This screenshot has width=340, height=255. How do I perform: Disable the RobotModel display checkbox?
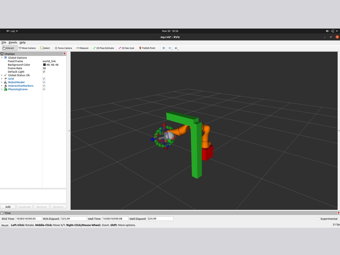click(44, 82)
